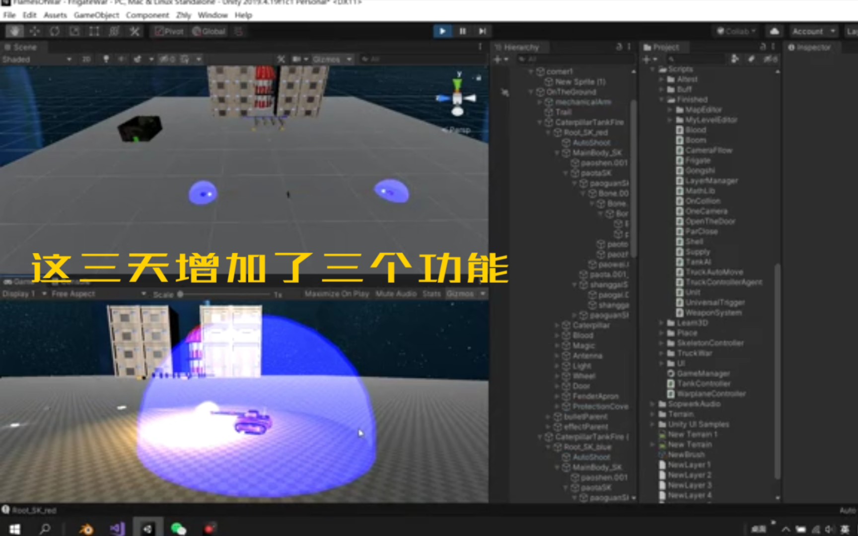The image size is (858, 536).
Task: Pause the game with the Pause button
Action: (x=462, y=31)
